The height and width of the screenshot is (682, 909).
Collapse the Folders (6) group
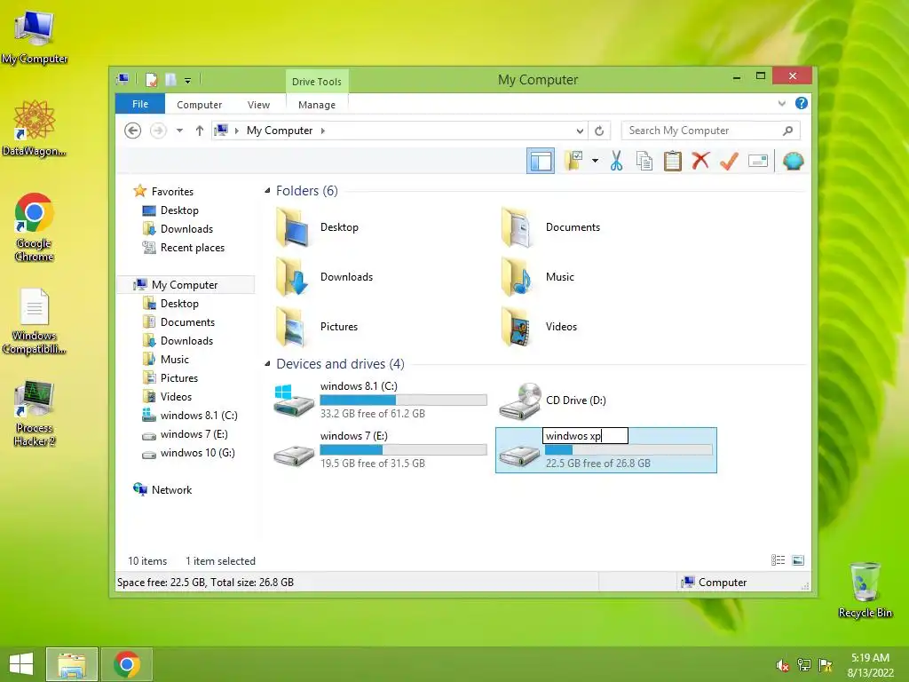point(267,191)
